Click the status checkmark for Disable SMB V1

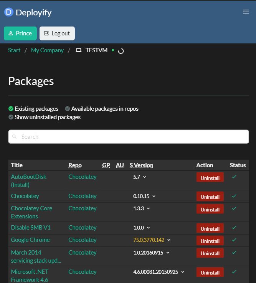[x=234, y=228]
